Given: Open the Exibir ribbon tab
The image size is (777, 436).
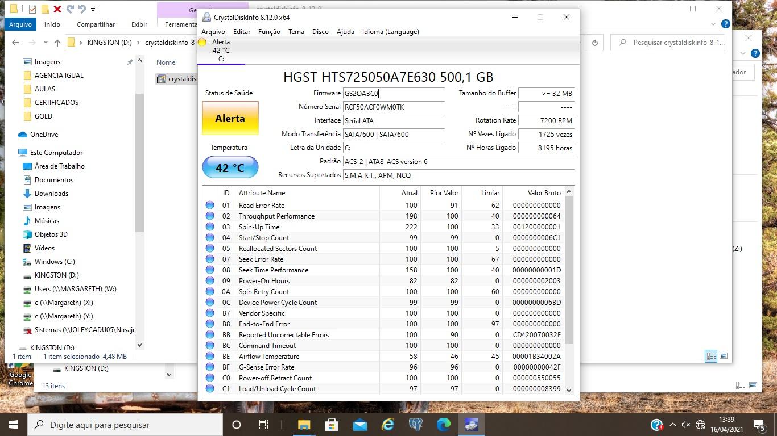Looking at the screenshot, I should [x=139, y=24].
